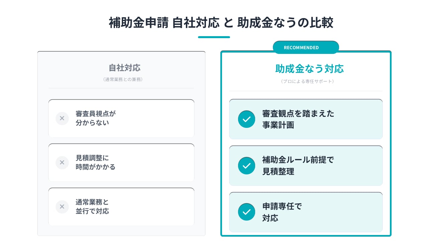Click the X icon beside 審査員視点が分からない

click(x=62, y=118)
